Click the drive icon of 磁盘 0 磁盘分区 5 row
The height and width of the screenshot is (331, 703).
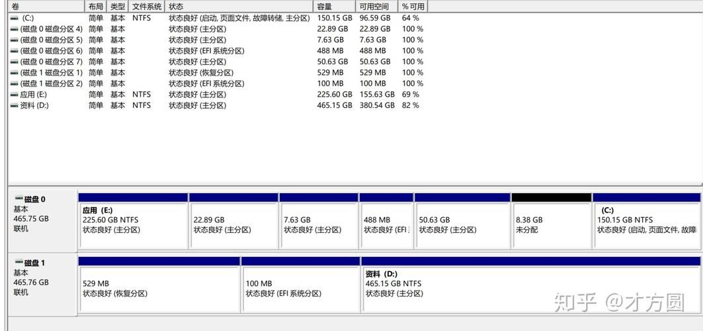15,40
